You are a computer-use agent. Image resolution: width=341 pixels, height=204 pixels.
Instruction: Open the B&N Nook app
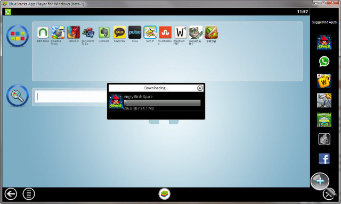(x=43, y=32)
